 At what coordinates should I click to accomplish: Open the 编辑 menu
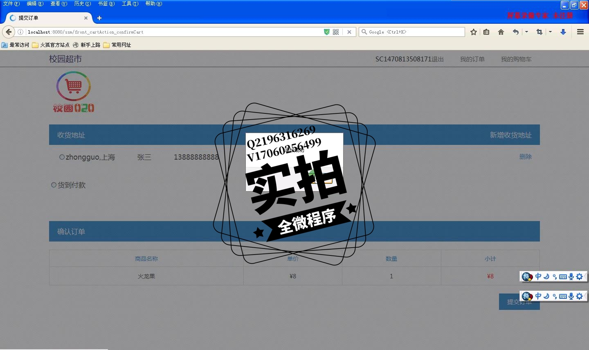click(x=35, y=4)
